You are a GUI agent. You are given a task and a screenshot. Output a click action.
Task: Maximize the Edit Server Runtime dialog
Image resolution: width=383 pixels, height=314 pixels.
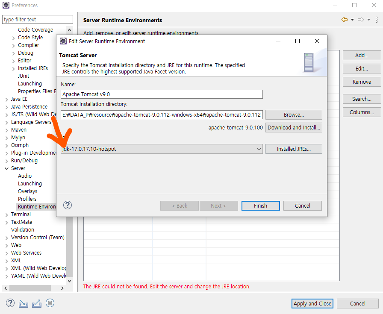(x=298, y=41)
